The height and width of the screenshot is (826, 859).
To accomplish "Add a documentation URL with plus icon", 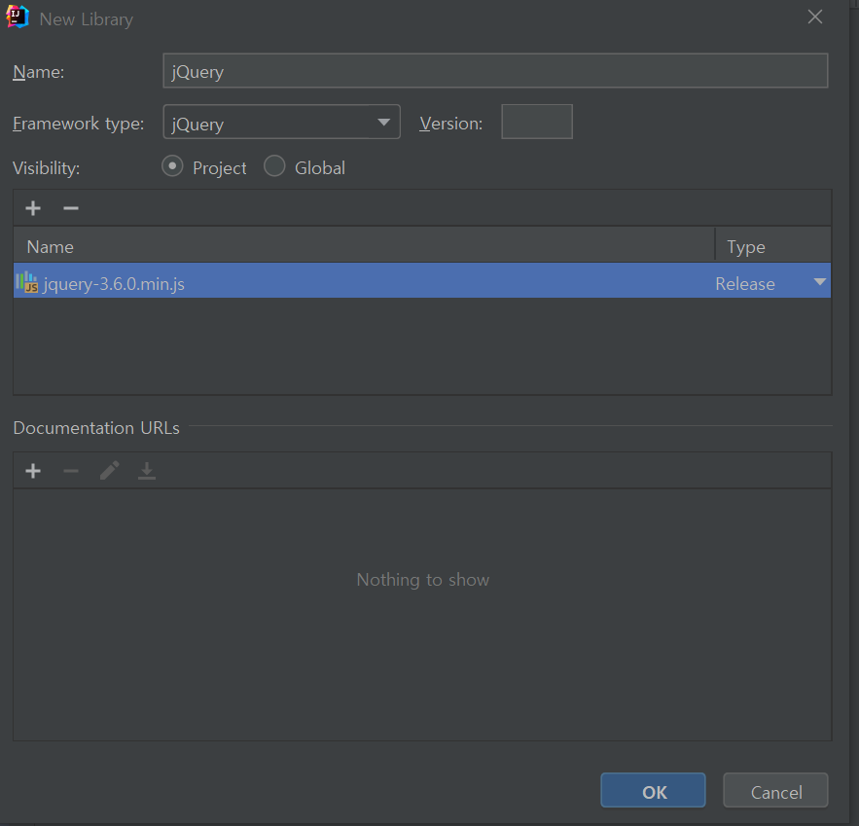I will (x=33, y=471).
